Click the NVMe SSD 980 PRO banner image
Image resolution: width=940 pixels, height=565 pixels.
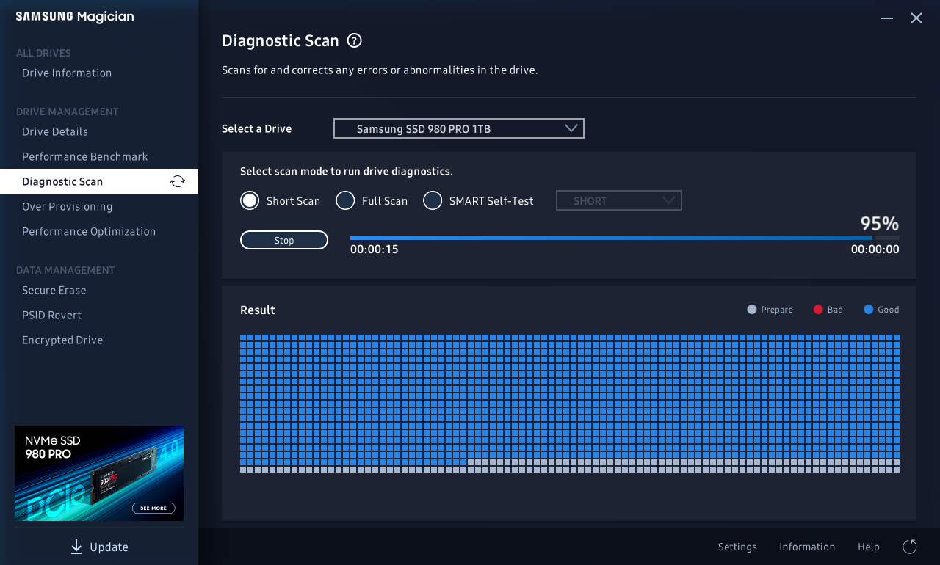[99, 473]
